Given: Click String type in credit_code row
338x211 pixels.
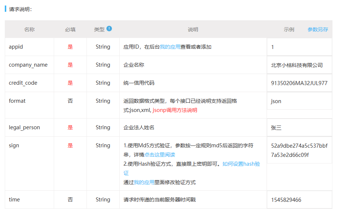Looking at the screenshot, I should coord(103,83).
